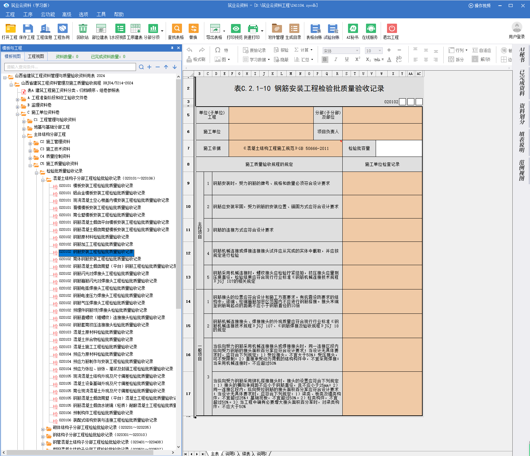Click 生成目录 generate catalog icon

tap(294, 31)
